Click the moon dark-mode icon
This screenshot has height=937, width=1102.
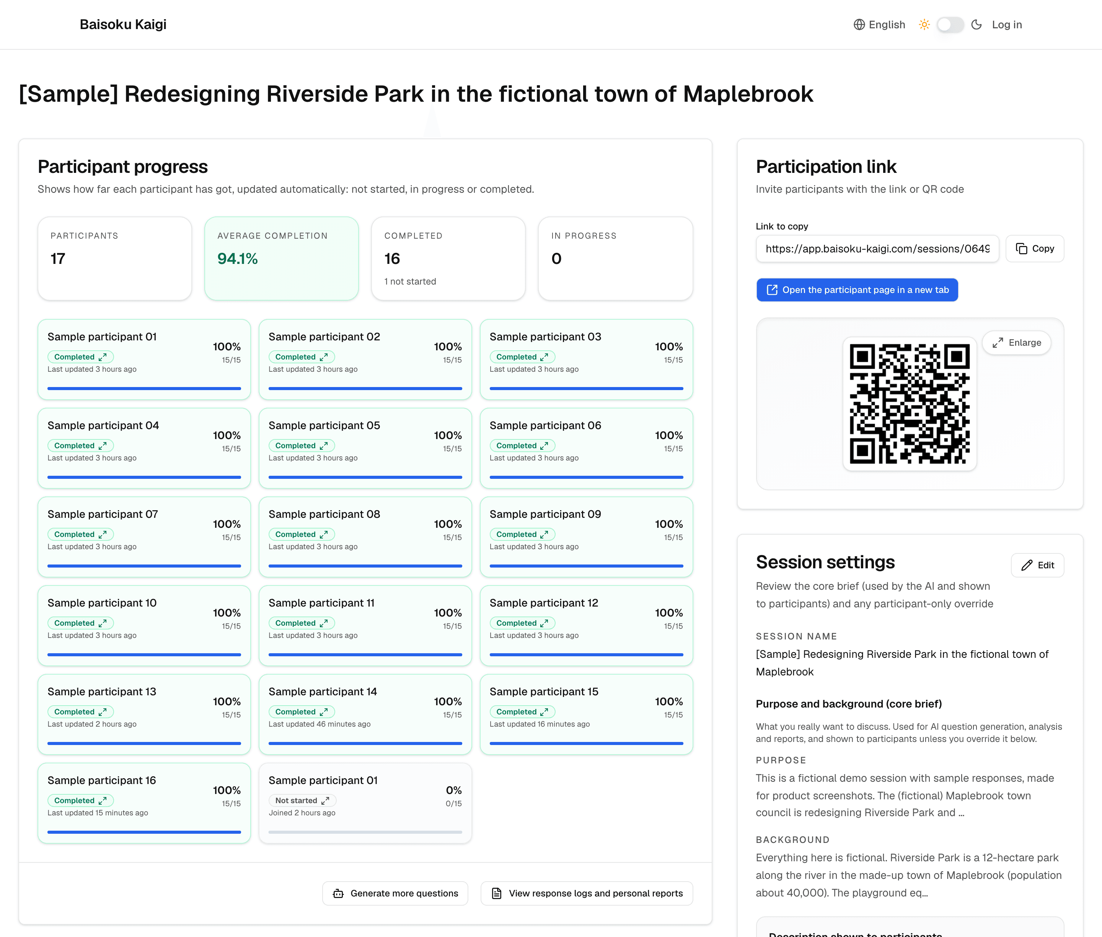pyautogui.click(x=976, y=24)
